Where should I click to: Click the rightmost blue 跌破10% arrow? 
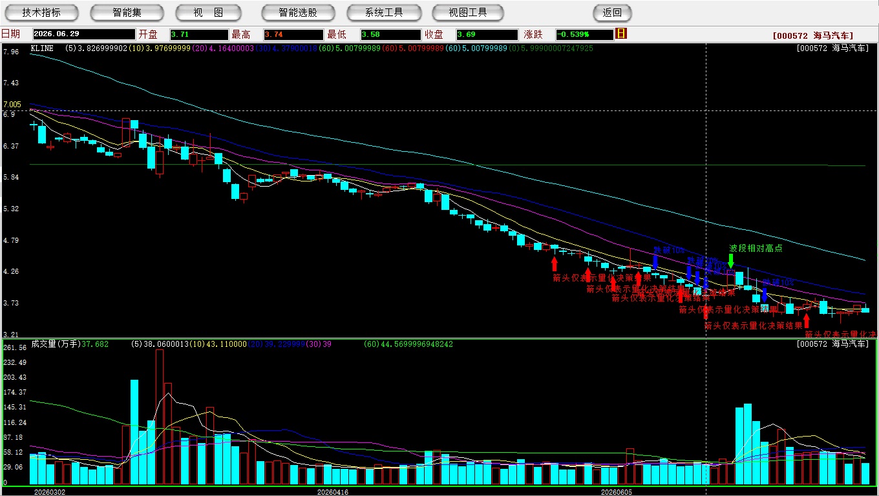(x=765, y=294)
